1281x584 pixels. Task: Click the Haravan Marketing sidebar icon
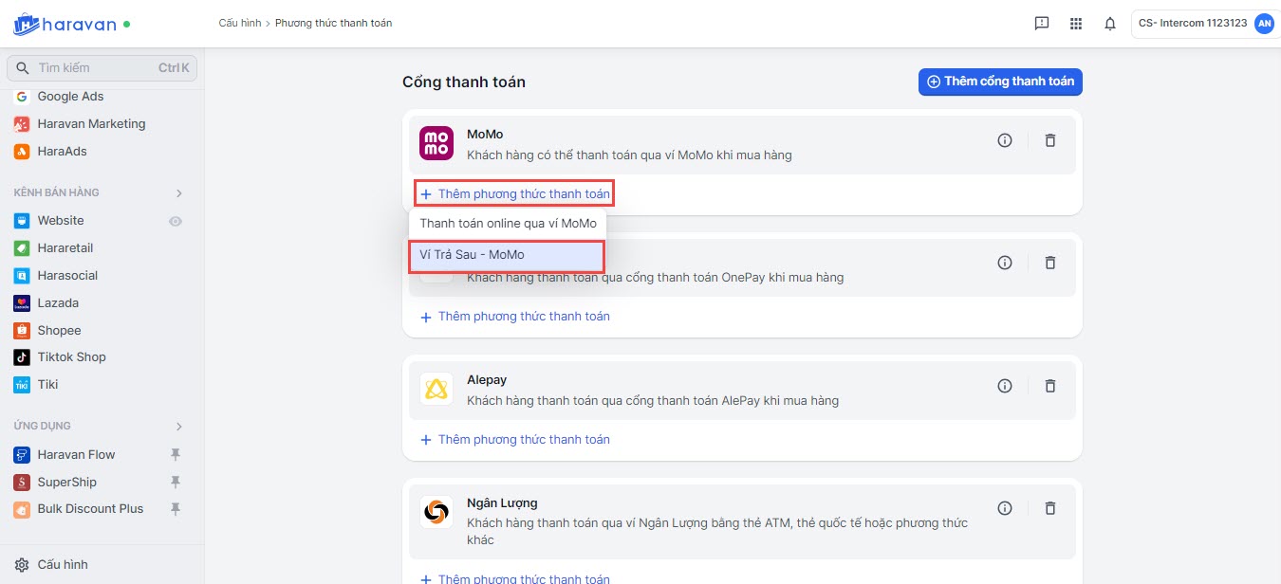[x=22, y=124]
